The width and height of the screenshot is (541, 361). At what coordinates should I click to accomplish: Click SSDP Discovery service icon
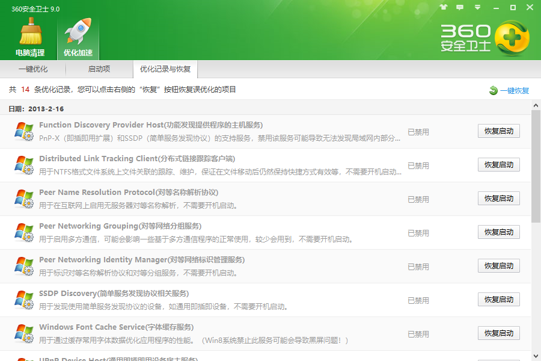[24, 300]
